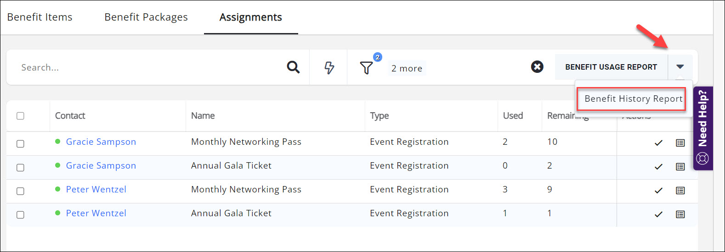Open quick actions lightning bolt icon

[329, 68]
